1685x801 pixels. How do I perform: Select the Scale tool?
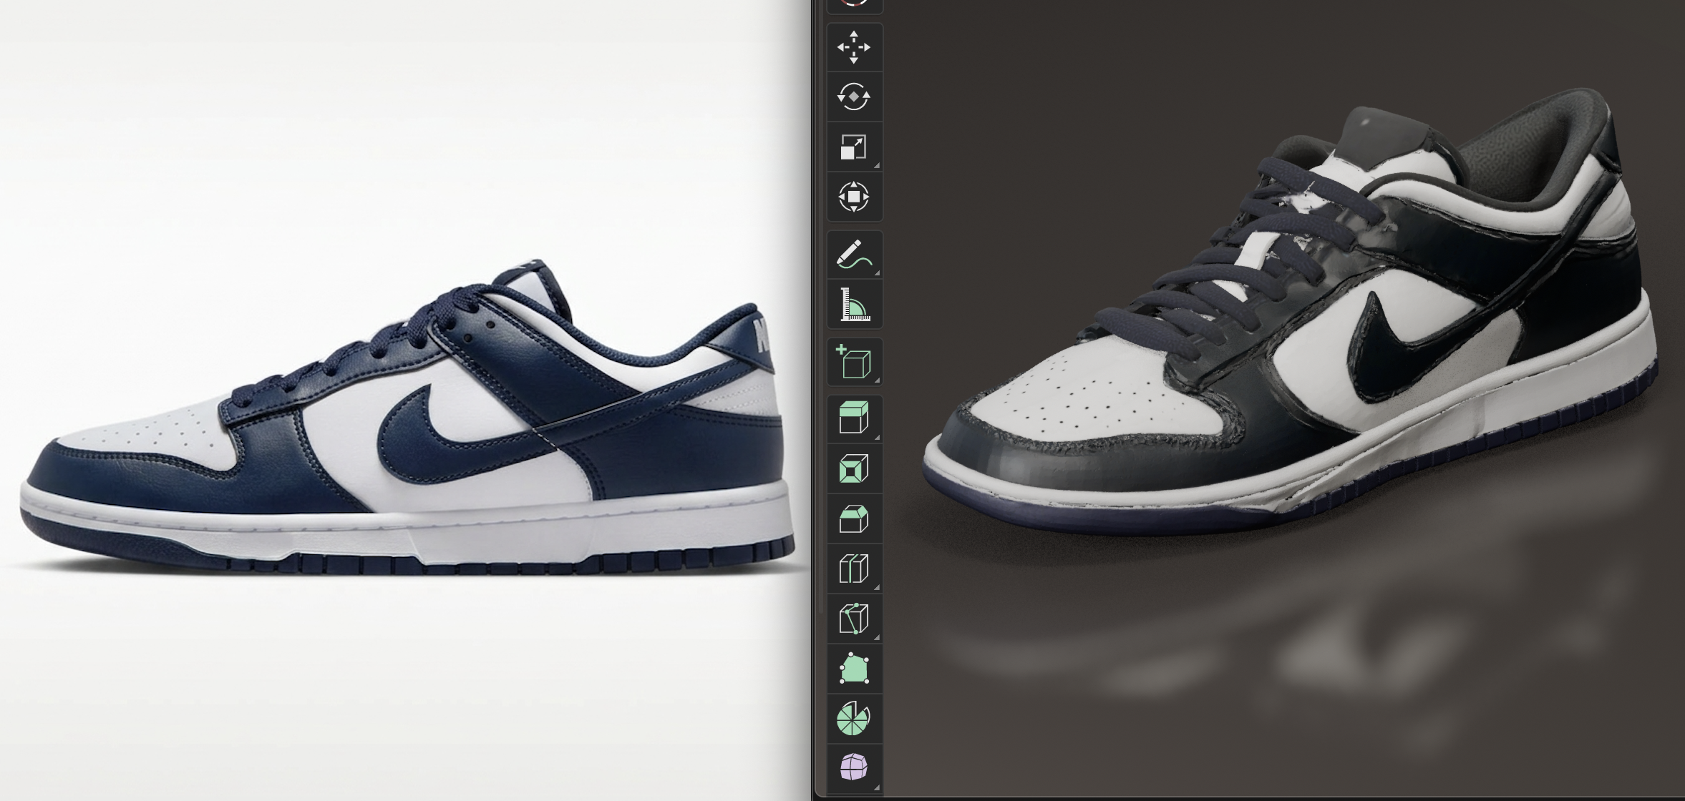click(854, 147)
